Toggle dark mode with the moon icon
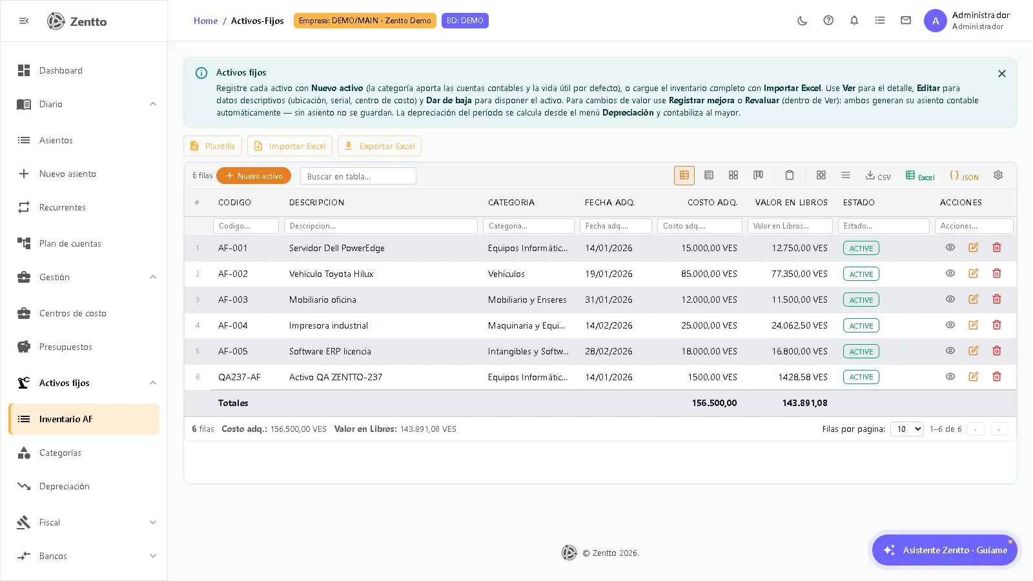 [x=803, y=21]
